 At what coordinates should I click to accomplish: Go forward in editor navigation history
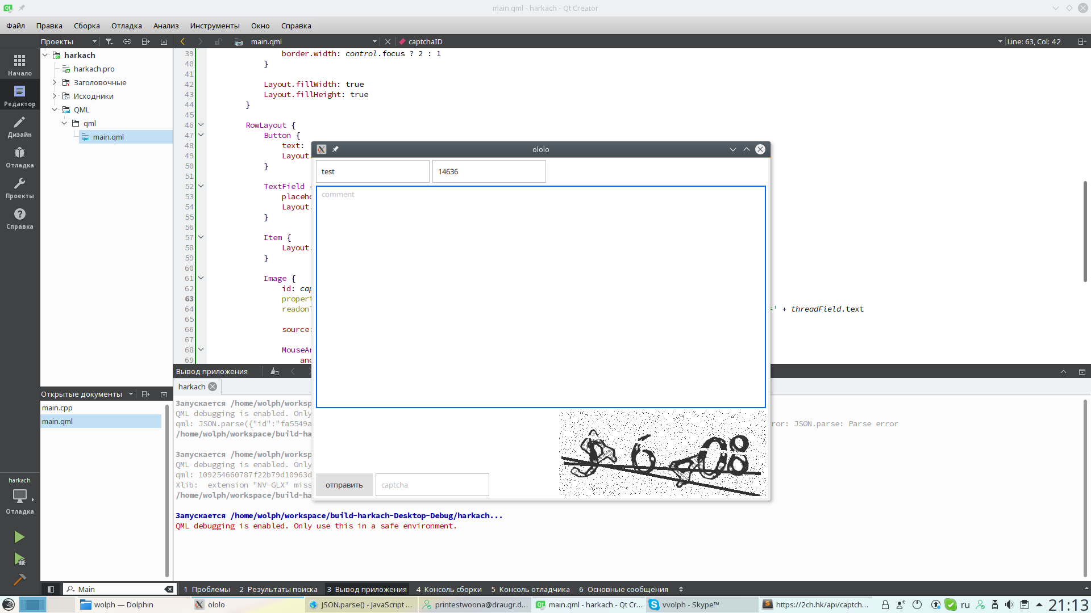click(x=200, y=41)
